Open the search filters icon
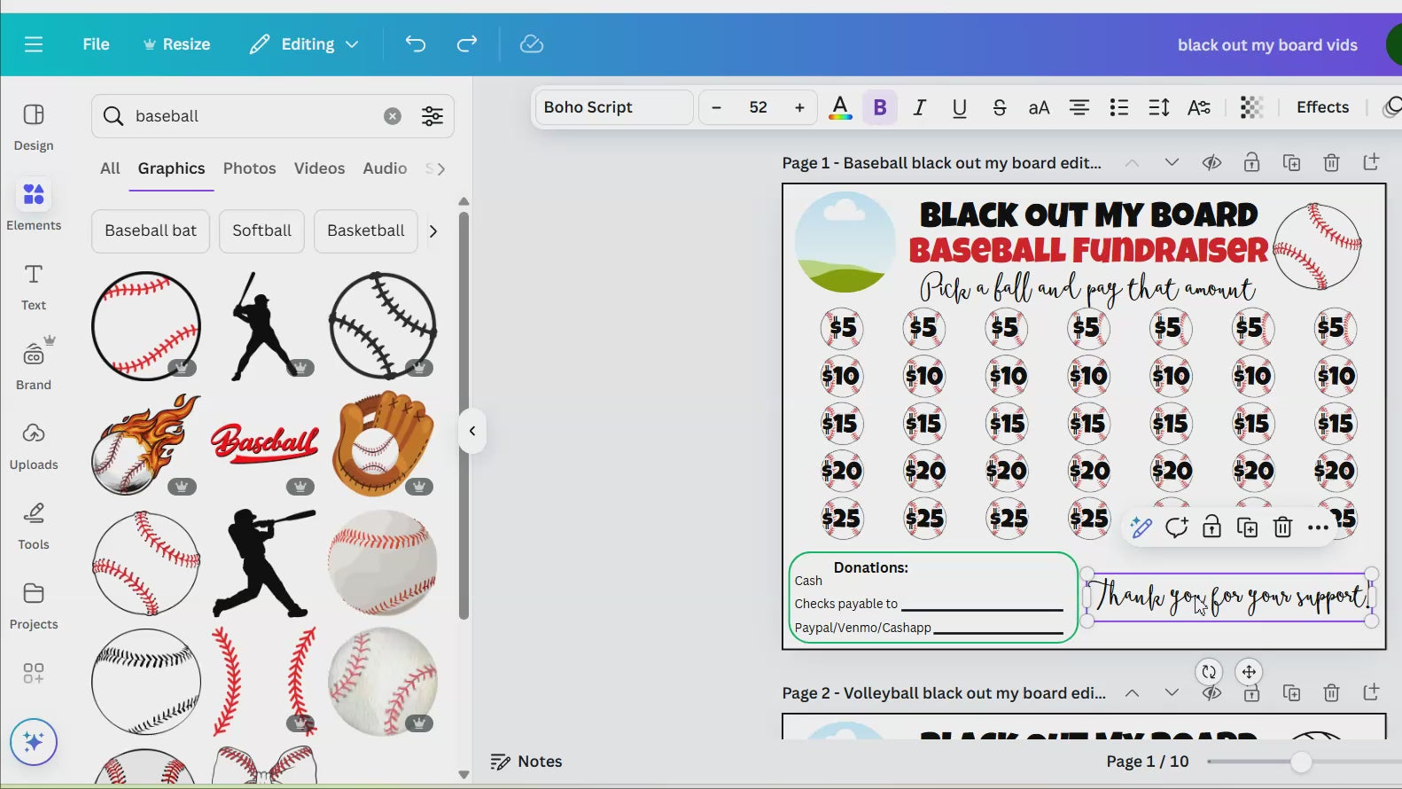Screen dimensions: 1402x789 tap(432, 116)
